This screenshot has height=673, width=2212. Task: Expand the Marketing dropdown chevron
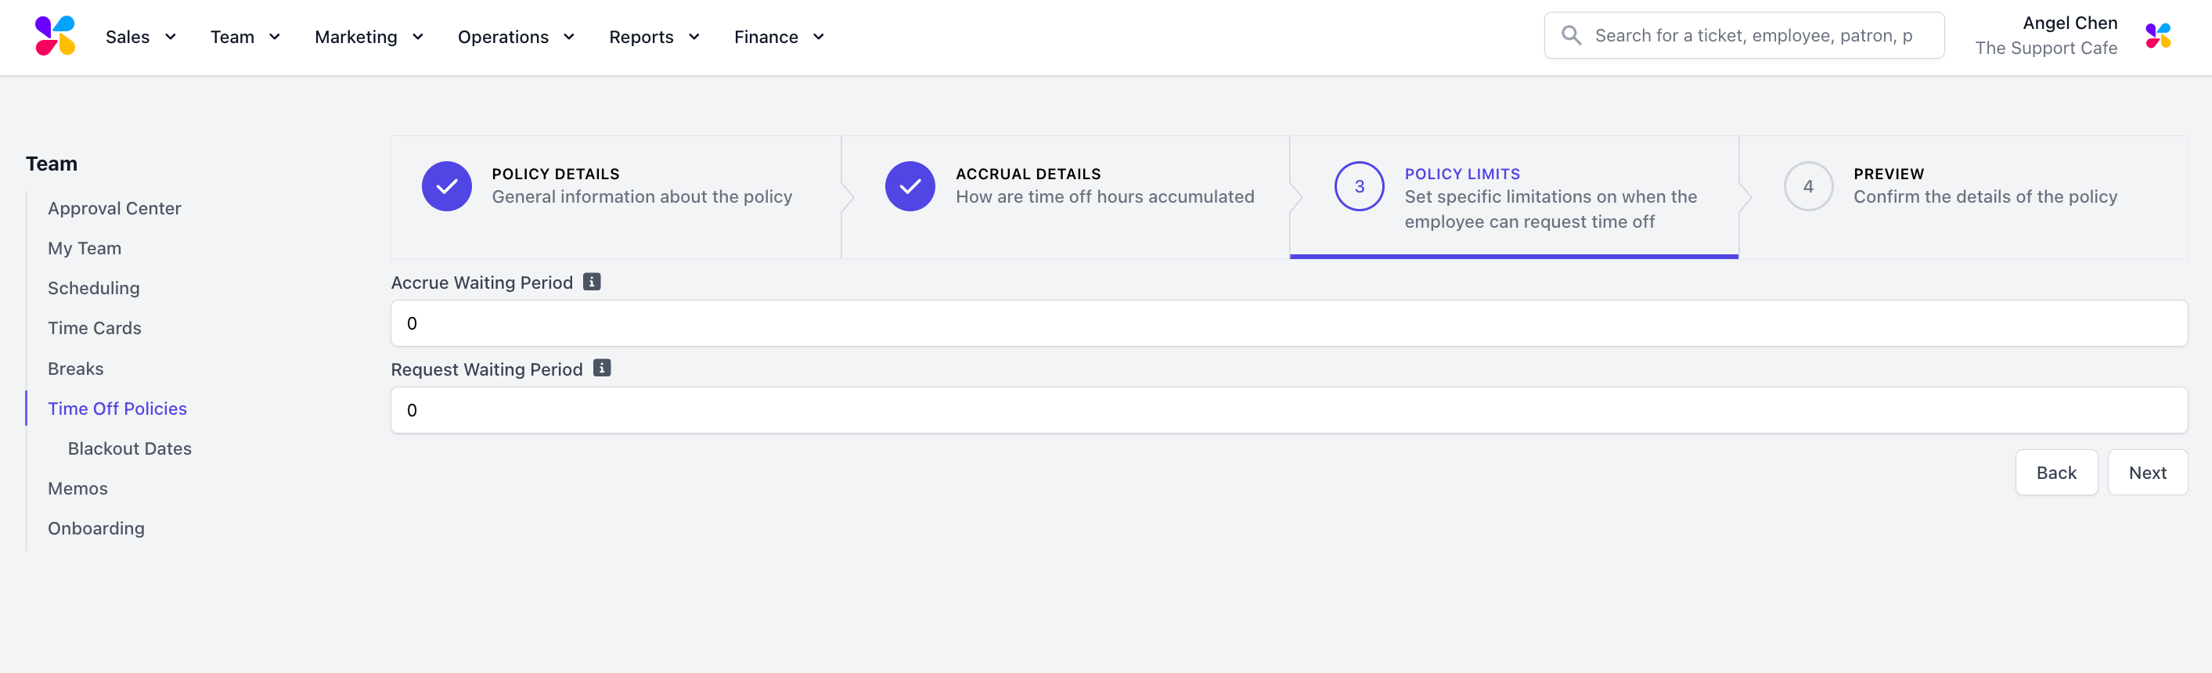418,37
